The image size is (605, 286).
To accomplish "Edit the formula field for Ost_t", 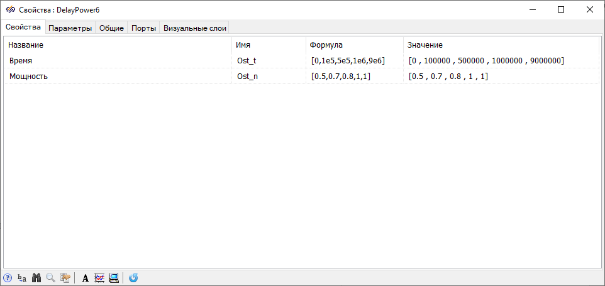I will coord(348,61).
